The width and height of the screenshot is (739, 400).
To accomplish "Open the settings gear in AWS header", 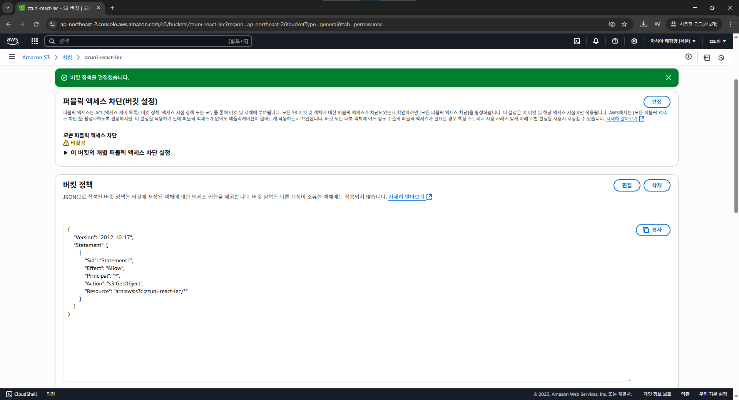I will click(634, 41).
